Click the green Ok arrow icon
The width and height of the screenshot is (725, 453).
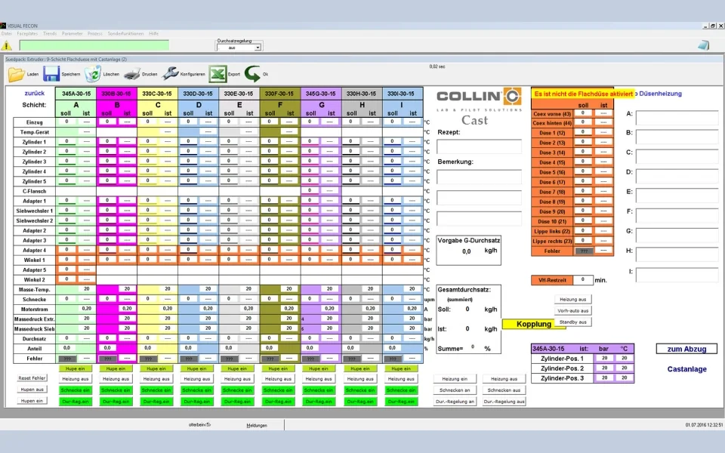(252, 74)
